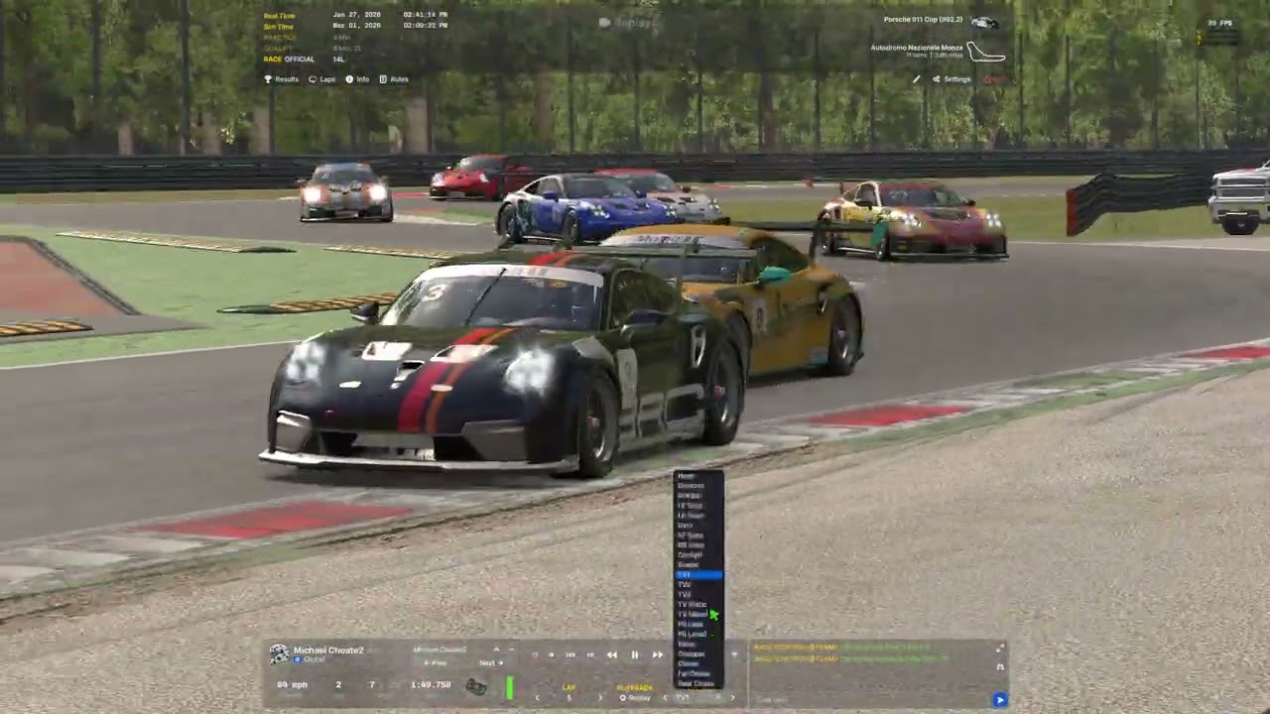The height and width of the screenshot is (714, 1270).
Task: Select the TV1 camera in list
Action: tap(698, 575)
